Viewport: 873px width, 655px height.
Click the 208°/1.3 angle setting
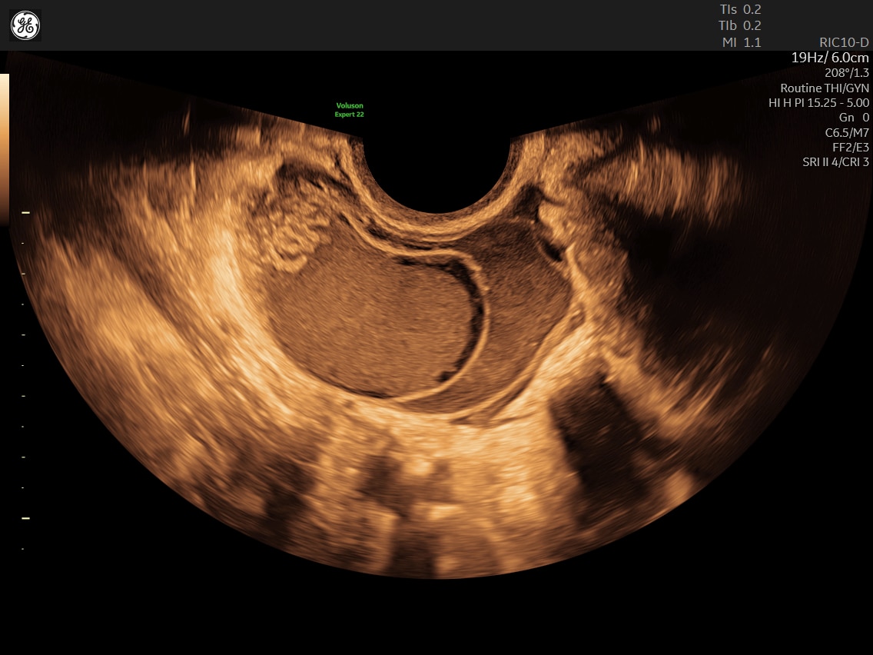[x=846, y=72]
